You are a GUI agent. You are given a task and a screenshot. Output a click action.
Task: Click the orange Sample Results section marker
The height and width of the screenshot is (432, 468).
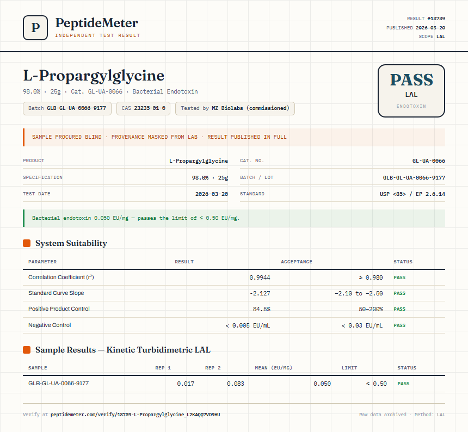point(27,350)
